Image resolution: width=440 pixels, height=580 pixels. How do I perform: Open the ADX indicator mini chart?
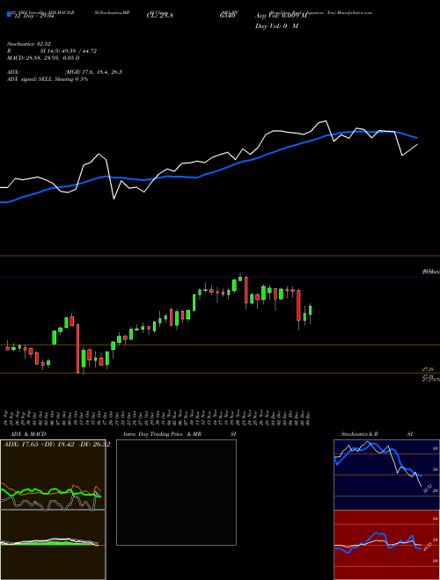[53, 475]
